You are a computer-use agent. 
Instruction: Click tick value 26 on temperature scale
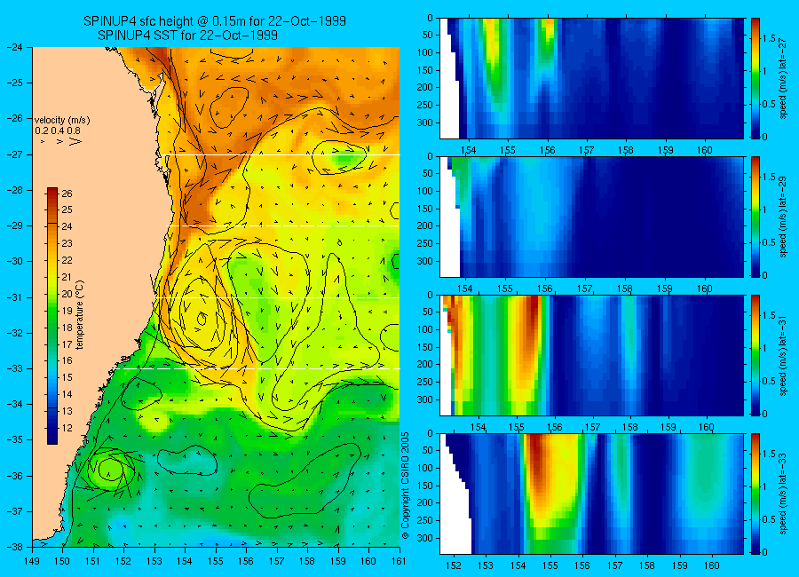click(67, 194)
